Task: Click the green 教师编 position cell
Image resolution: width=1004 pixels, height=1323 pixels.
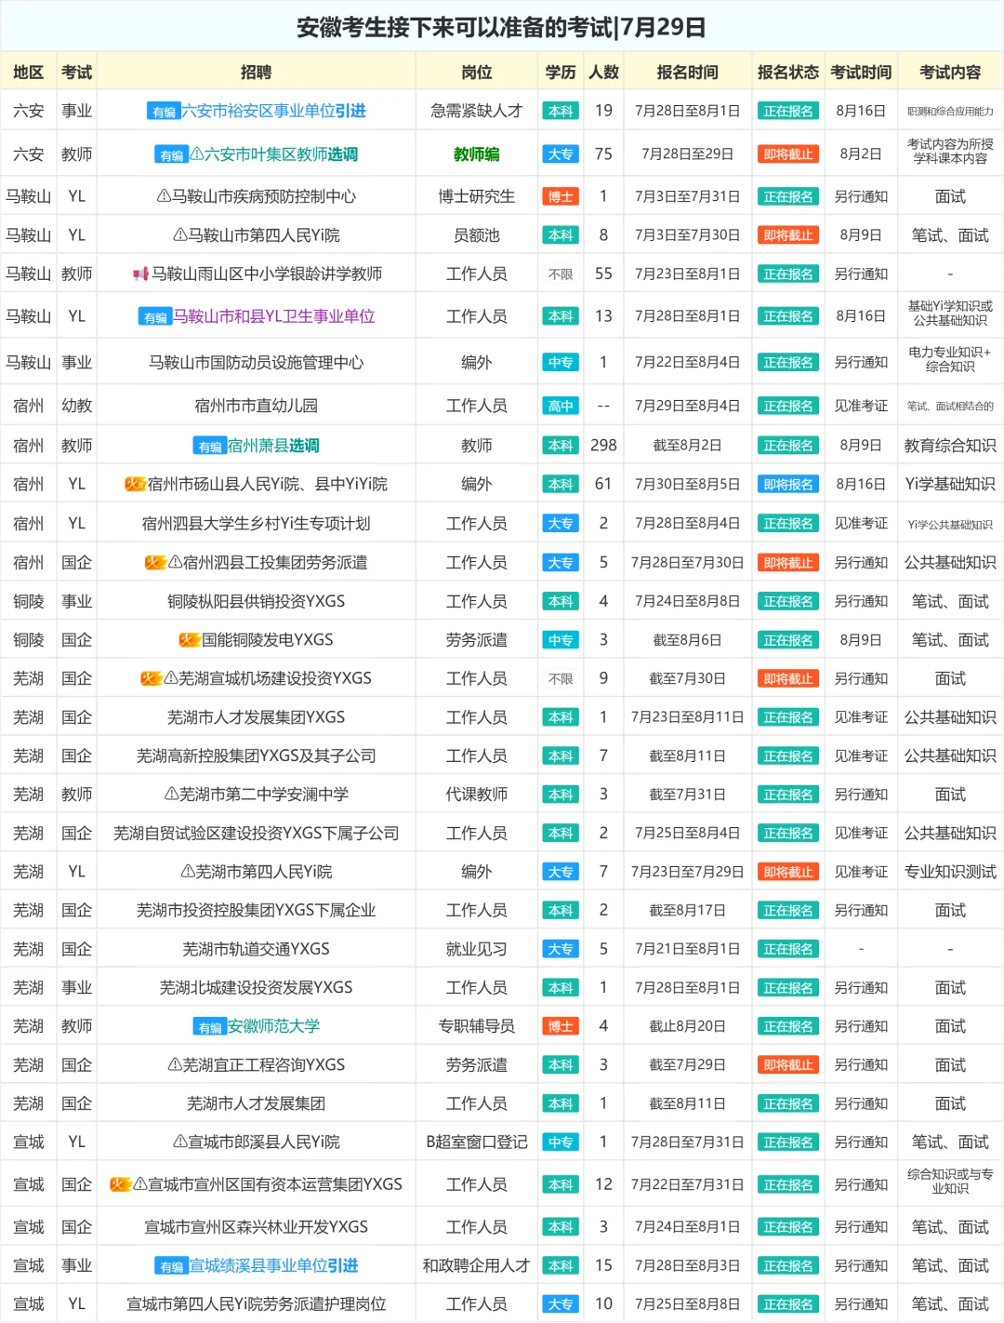Action: tap(477, 154)
